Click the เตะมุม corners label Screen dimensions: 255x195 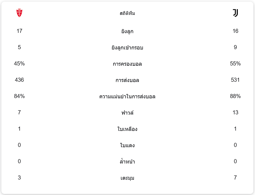[127, 178]
